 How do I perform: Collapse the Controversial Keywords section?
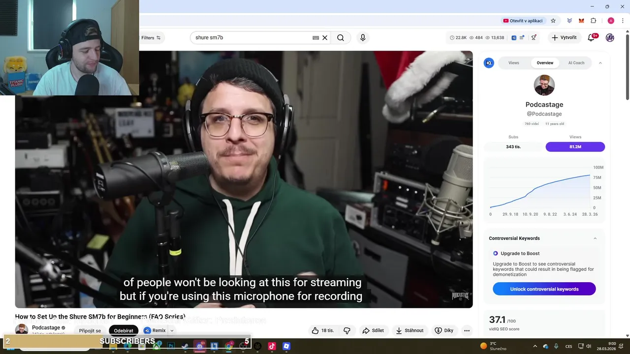coord(595,238)
